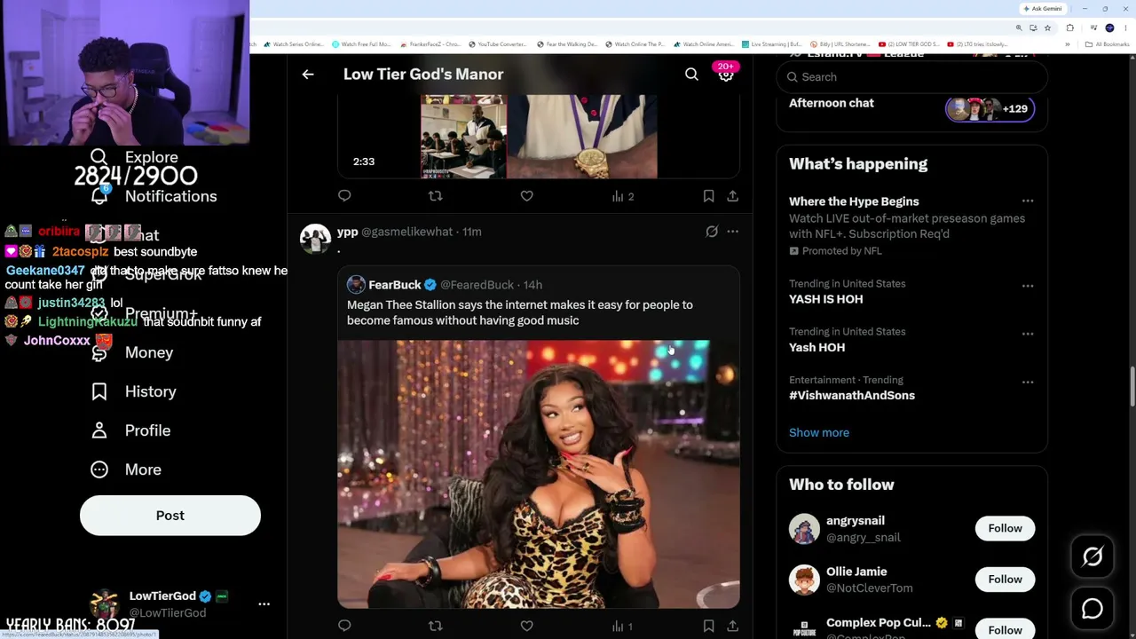This screenshot has height=639, width=1136.
Task: Open the quoted FearBuck account name
Action: (x=395, y=285)
